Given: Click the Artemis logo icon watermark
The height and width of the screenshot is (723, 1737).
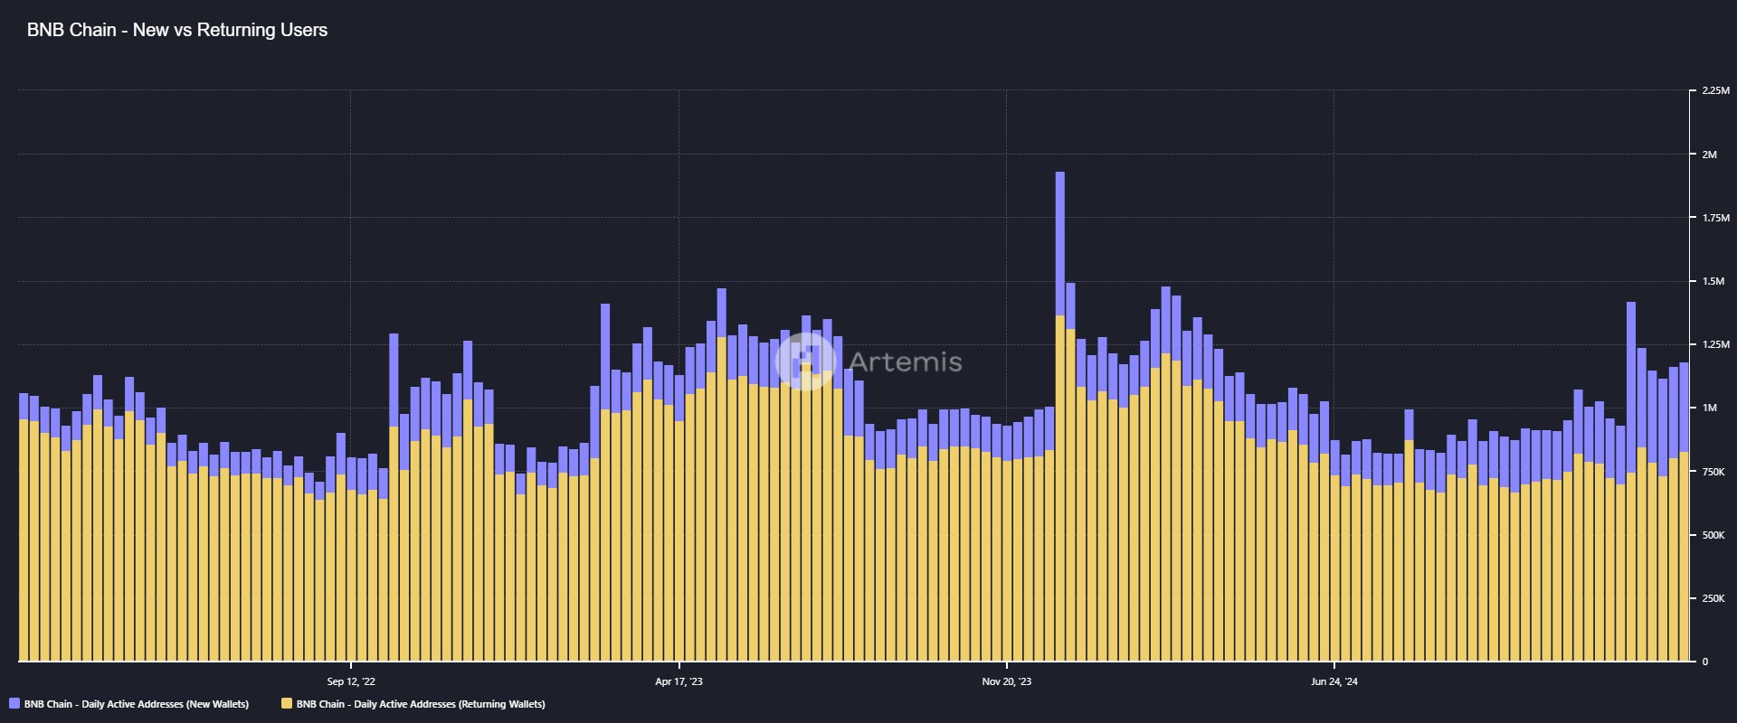Looking at the screenshot, I should click(805, 361).
